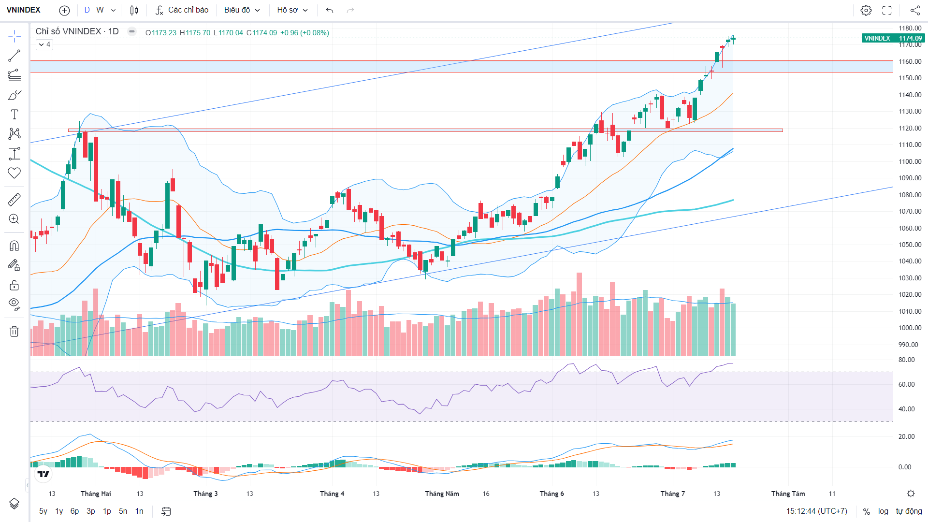The width and height of the screenshot is (928, 522).
Task: Select the crosshair cursor tool
Action: point(14,36)
